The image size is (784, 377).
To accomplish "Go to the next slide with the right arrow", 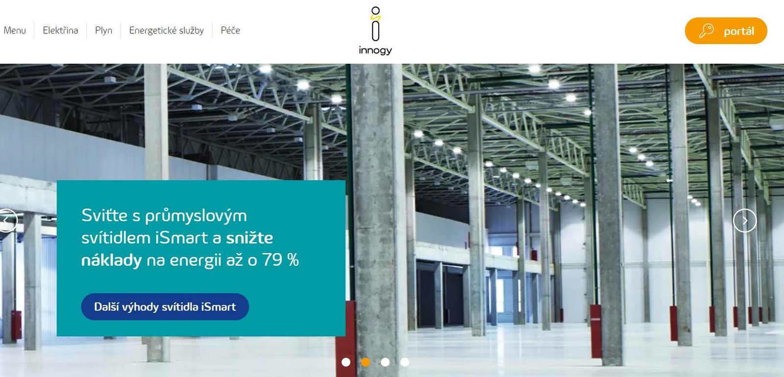I will click(744, 221).
